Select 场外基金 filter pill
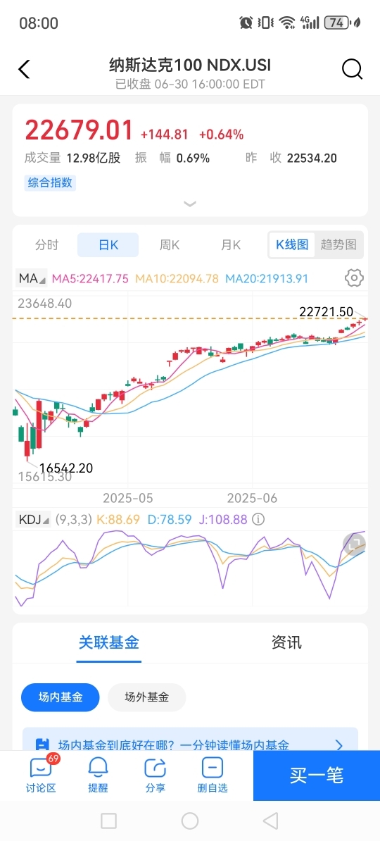This screenshot has width=380, height=841. [x=147, y=697]
